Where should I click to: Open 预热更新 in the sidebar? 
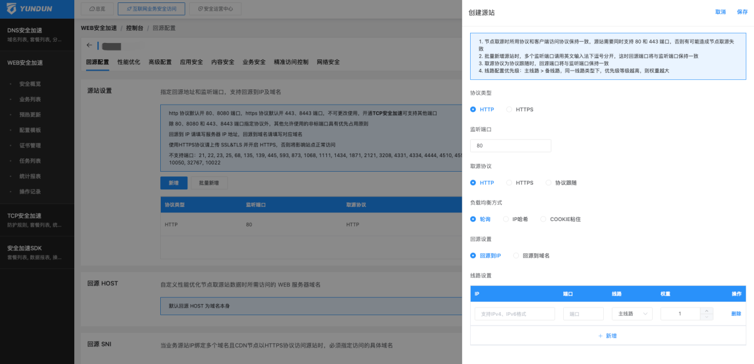[x=30, y=115]
